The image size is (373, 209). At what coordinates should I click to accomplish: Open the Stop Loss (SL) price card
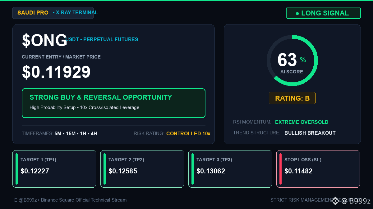[318, 169]
